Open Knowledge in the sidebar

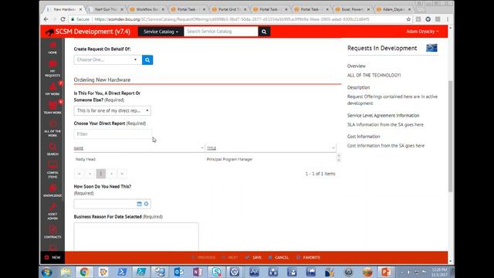tap(52, 191)
